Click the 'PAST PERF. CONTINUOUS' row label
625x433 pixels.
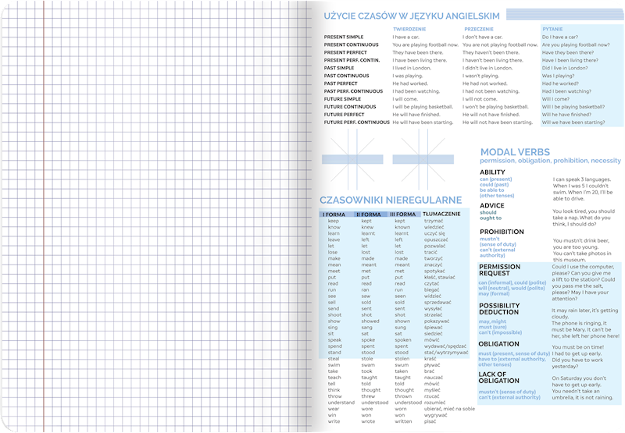click(353, 91)
